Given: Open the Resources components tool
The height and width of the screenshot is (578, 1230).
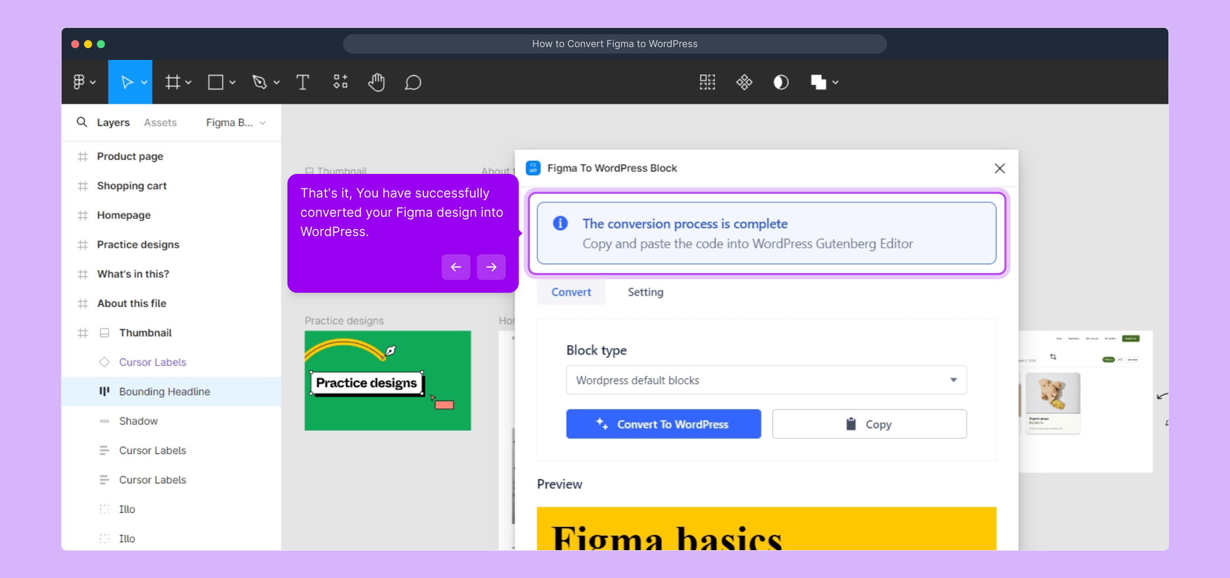Looking at the screenshot, I should coord(340,82).
